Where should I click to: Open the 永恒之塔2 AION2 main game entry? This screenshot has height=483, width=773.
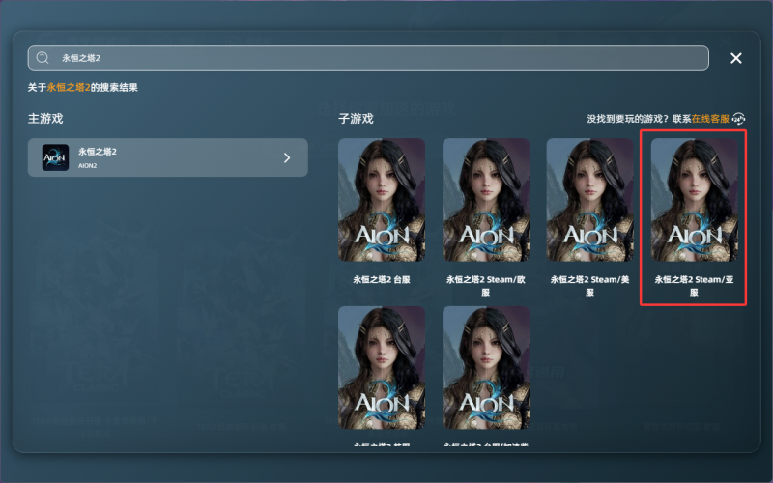click(167, 157)
